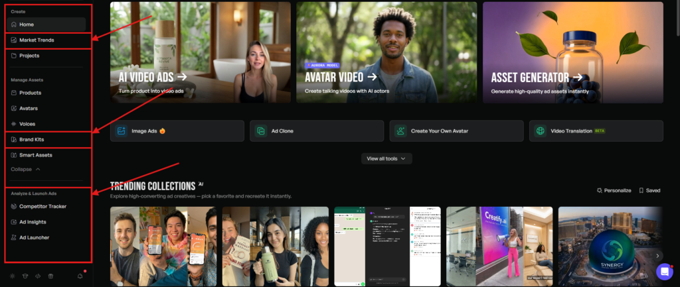
Task: Toggle the light/dark theme sun icon
Action: (11, 276)
